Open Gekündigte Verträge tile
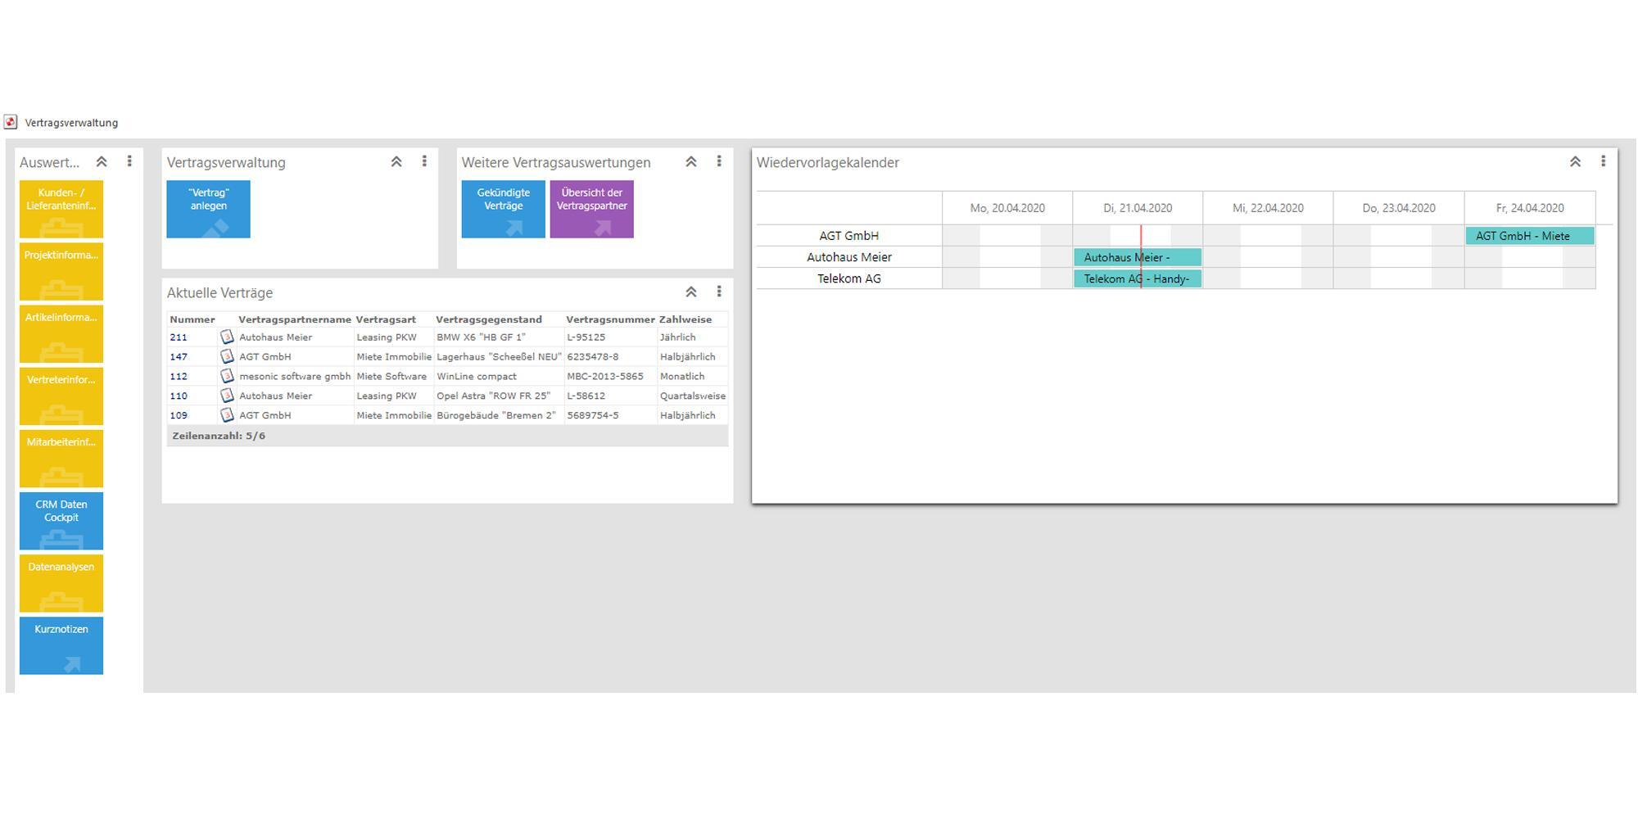This screenshot has width=1638, height=819. [503, 209]
